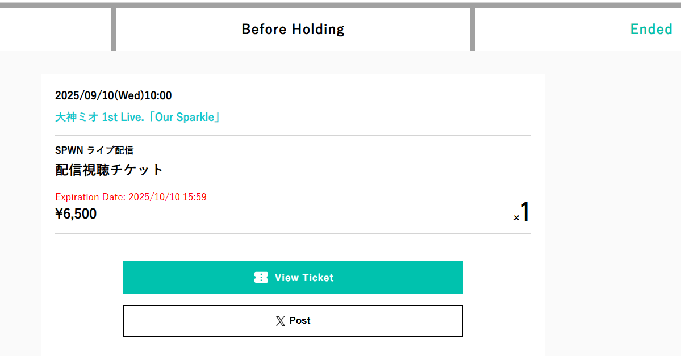This screenshot has width=681, height=356.
Task: Share via the Post button
Action: click(293, 321)
